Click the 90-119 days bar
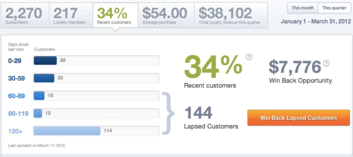This screenshot has width=353, height=157. (38, 113)
